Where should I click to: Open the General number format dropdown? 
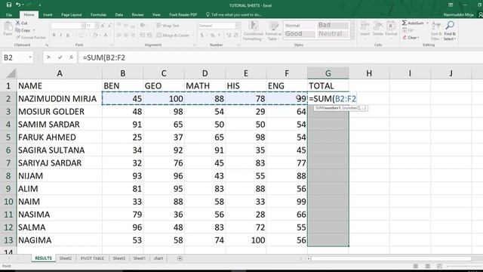click(x=237, y=26)
